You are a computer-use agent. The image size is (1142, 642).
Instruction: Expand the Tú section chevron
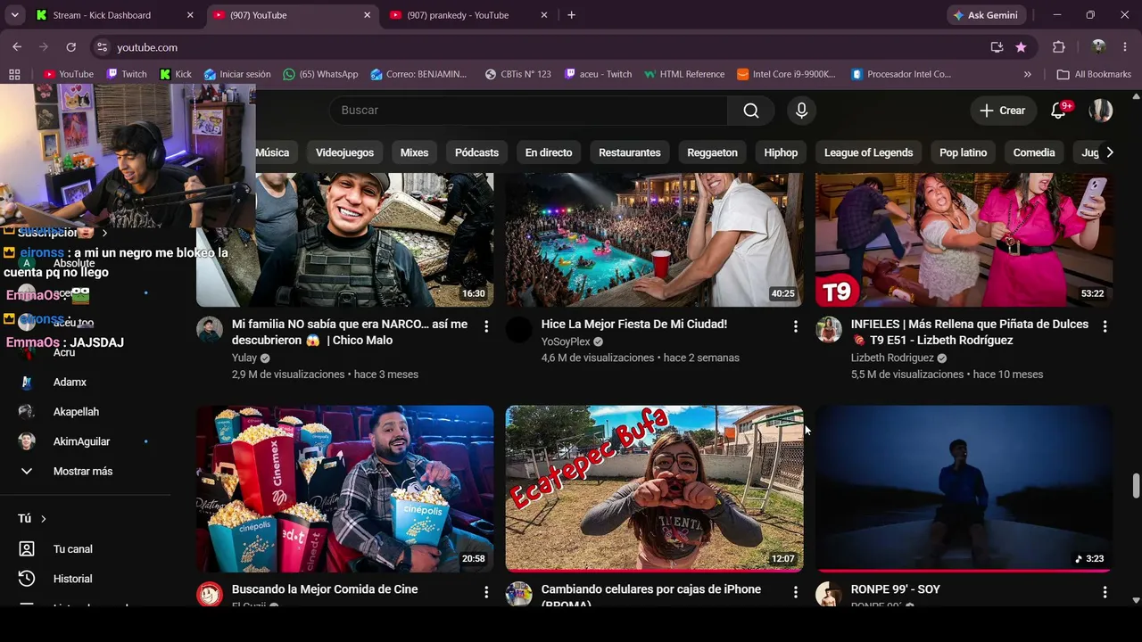coord(43,519)
